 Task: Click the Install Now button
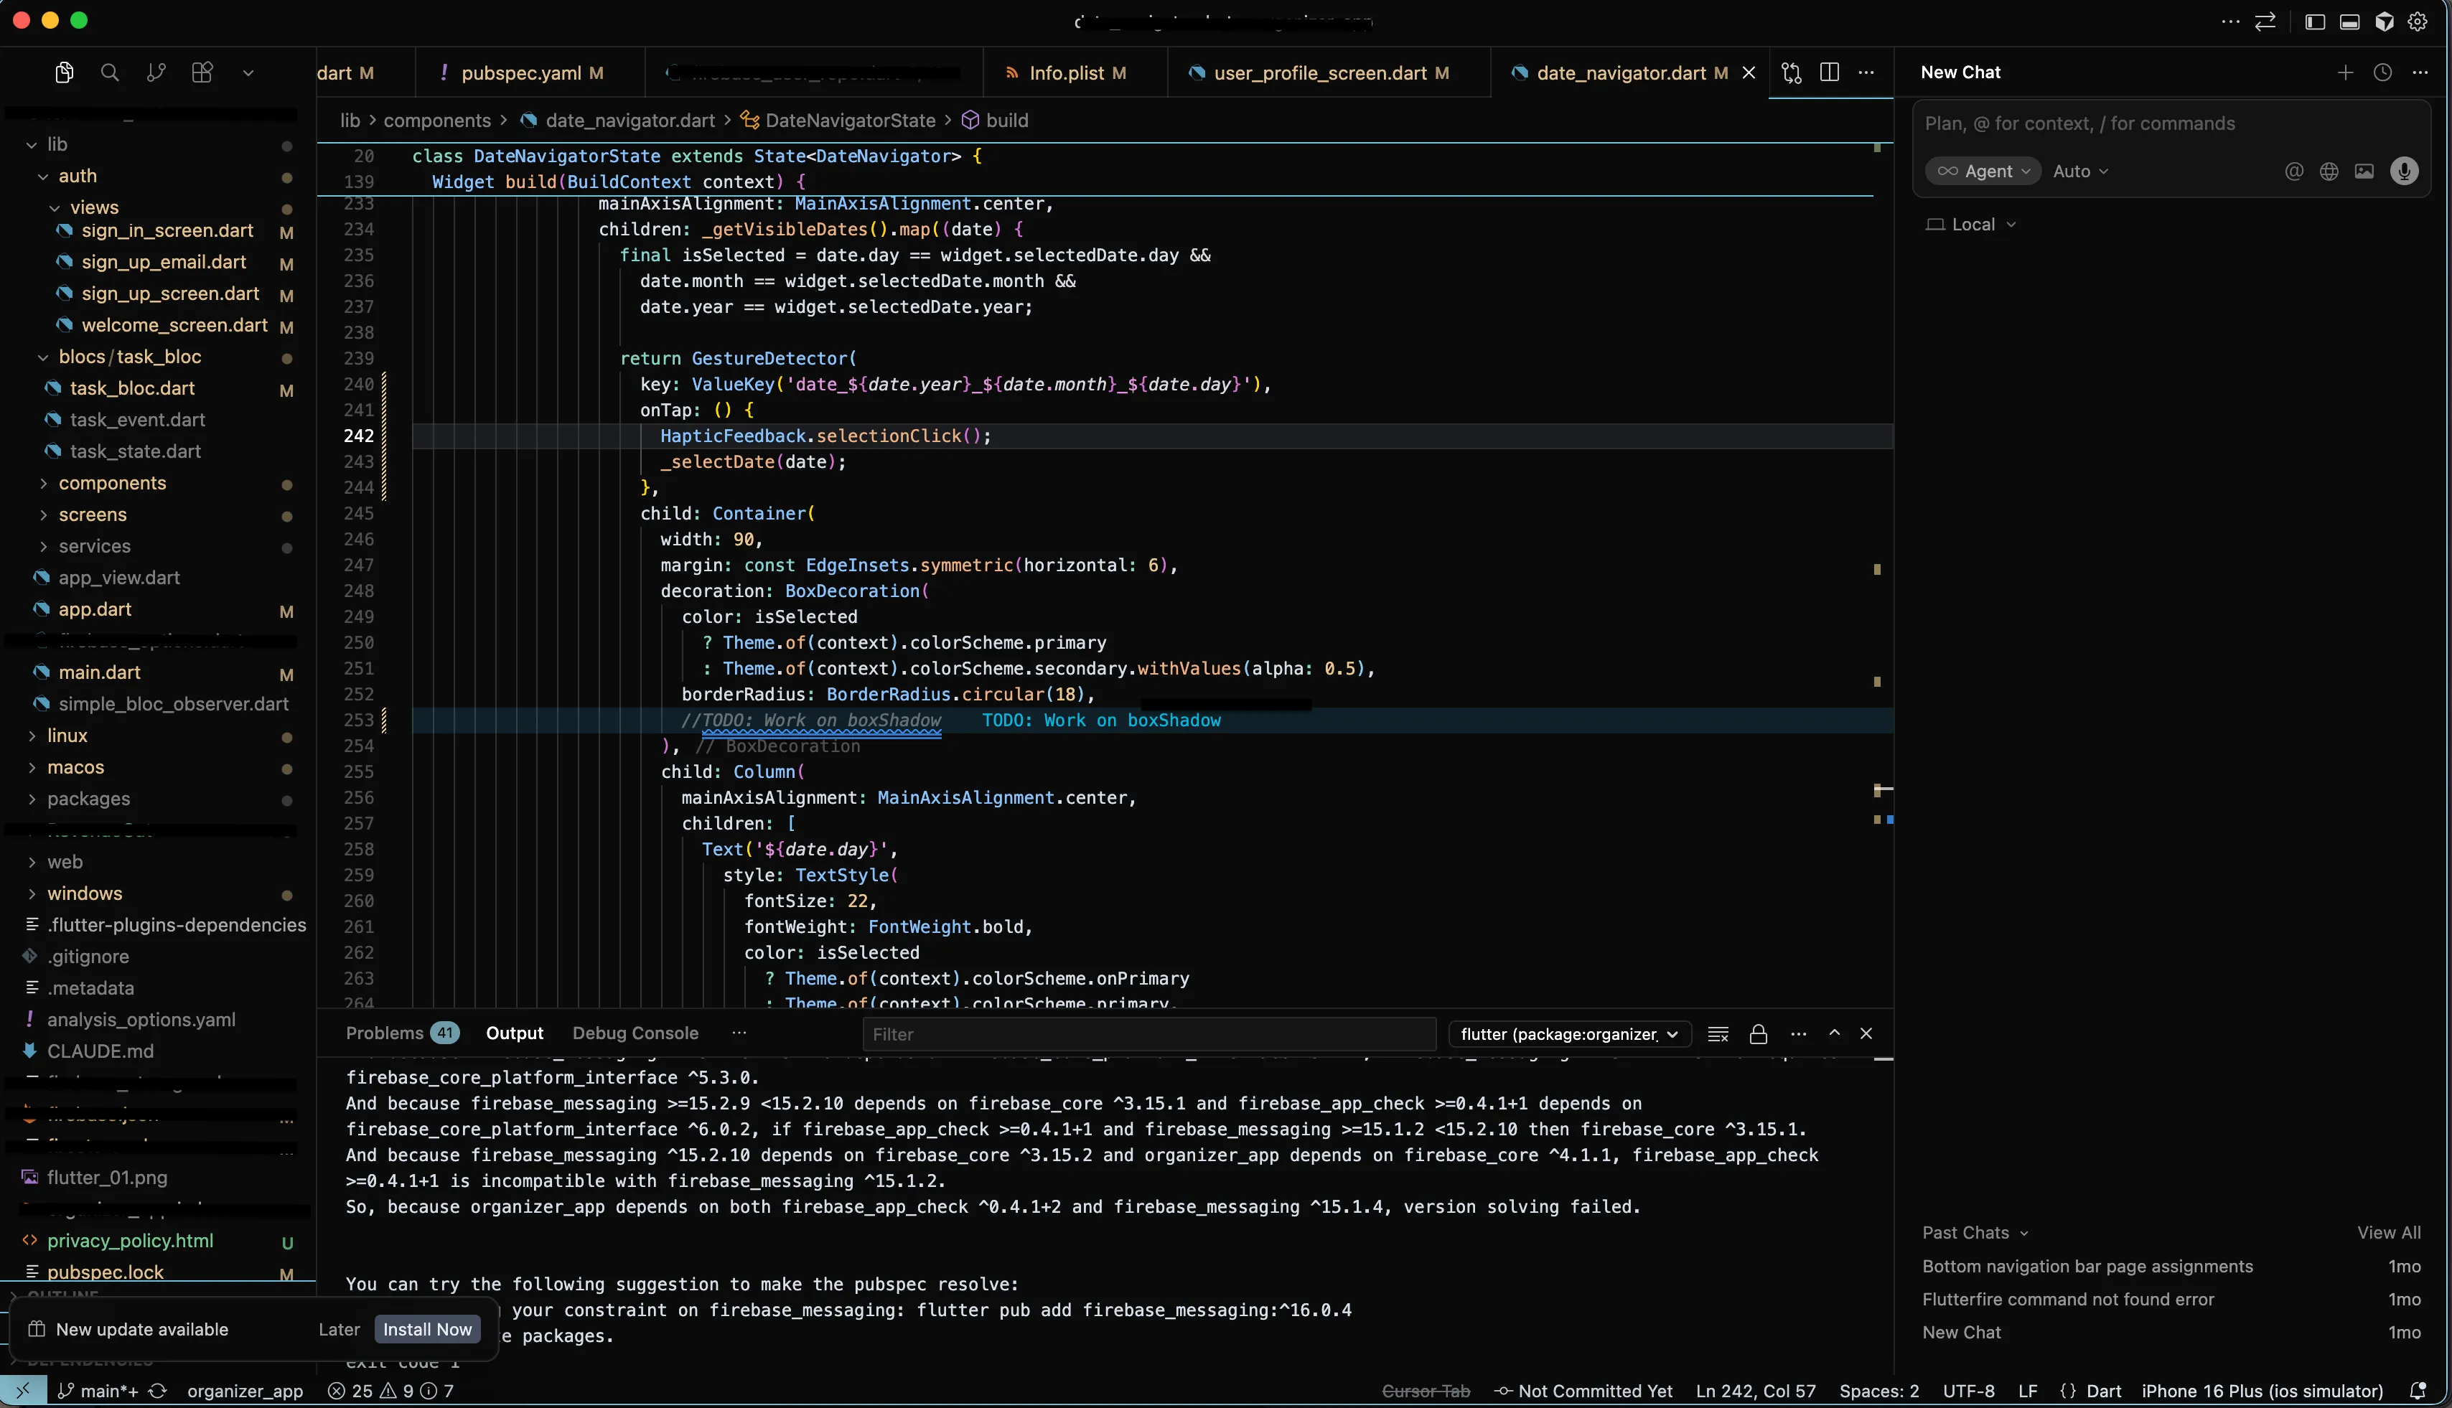426,1329
